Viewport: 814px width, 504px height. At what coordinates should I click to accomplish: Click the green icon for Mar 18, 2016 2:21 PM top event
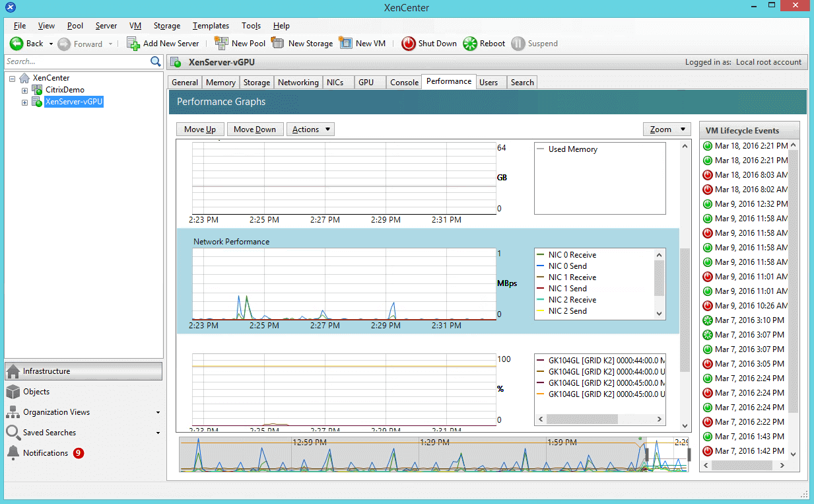707,146
